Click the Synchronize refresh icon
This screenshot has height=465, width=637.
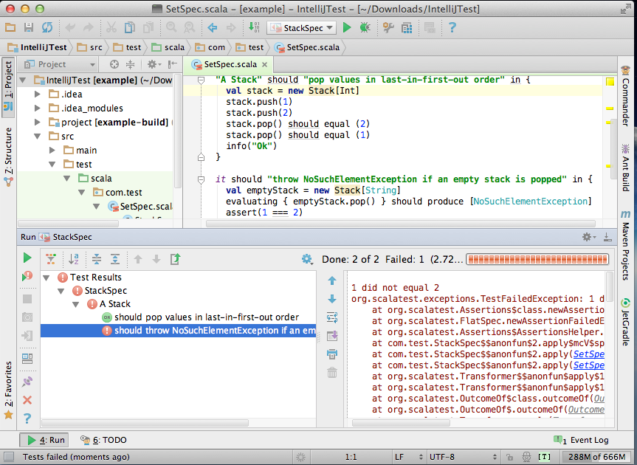pyautogui.click(x=47, y=27)
